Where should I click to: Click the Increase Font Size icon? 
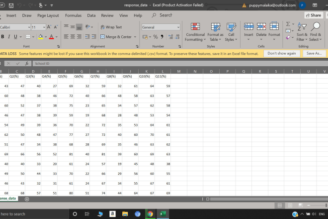pyautogui.click(x=49, y=27)
